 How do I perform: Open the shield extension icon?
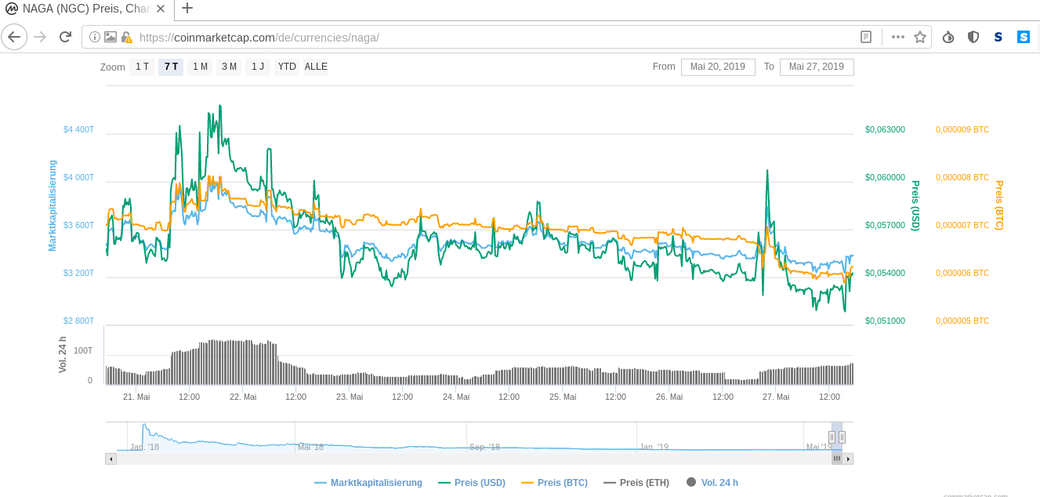point(973,37)
